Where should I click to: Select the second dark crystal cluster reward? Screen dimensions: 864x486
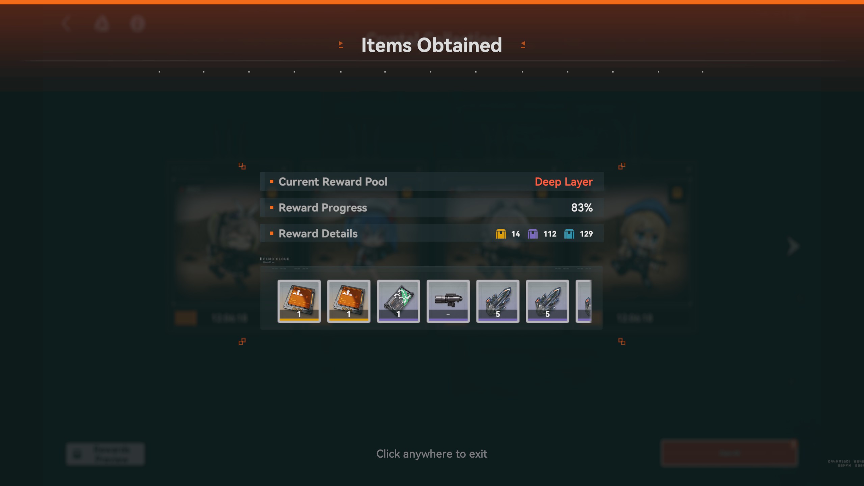coord(547,301)
